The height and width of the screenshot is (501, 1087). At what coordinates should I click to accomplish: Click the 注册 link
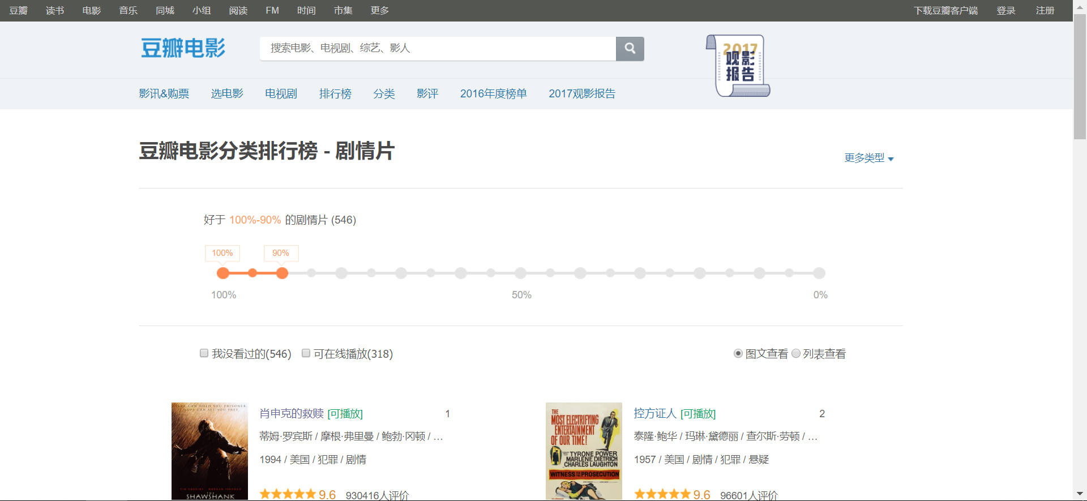pyautogui.click(x=1045, y=10)
